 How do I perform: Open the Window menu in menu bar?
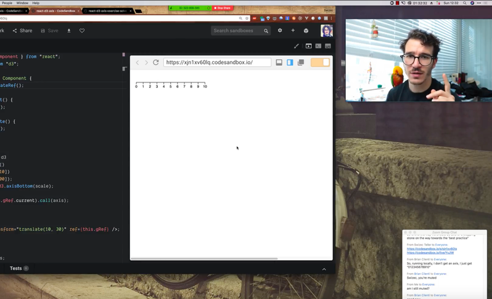(x=22, y=3)
